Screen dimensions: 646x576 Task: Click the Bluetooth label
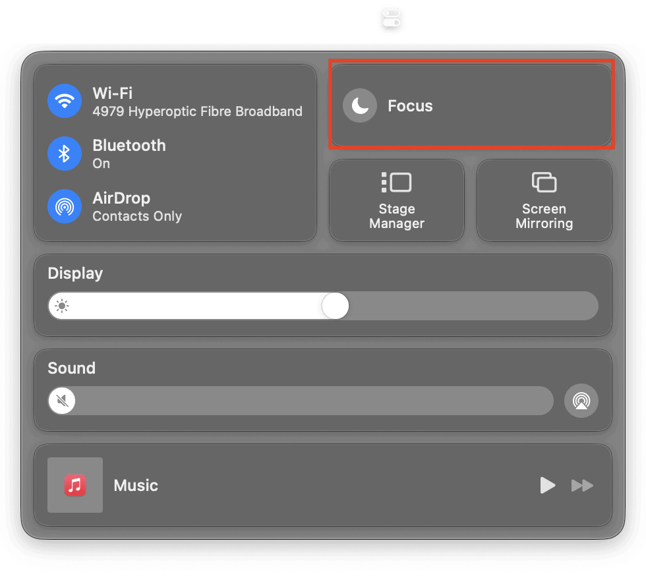click(129, 146)
